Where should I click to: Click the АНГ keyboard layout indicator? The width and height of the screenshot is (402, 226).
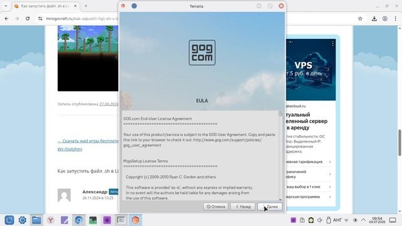(x=337, y=220)
